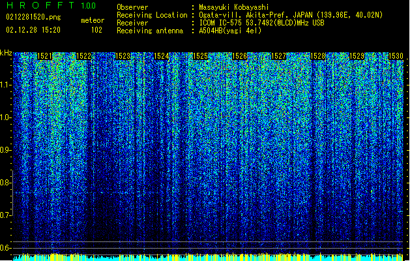Select the 1523 time marker
410x261 pixels.
[123, 56]
